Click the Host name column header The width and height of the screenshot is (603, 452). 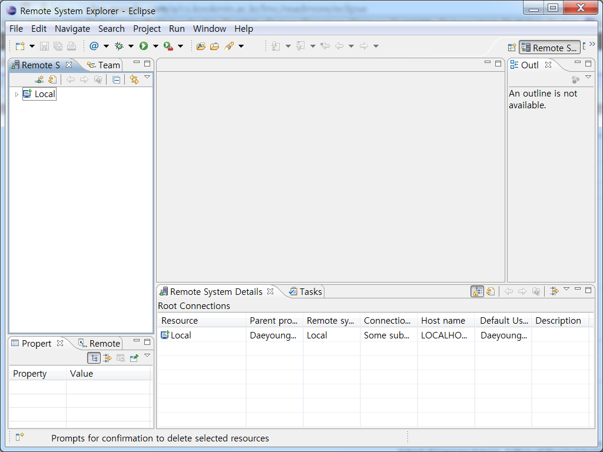coord(446,321)
